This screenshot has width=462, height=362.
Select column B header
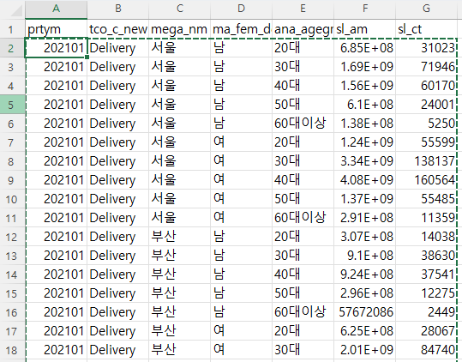point(118,9)
